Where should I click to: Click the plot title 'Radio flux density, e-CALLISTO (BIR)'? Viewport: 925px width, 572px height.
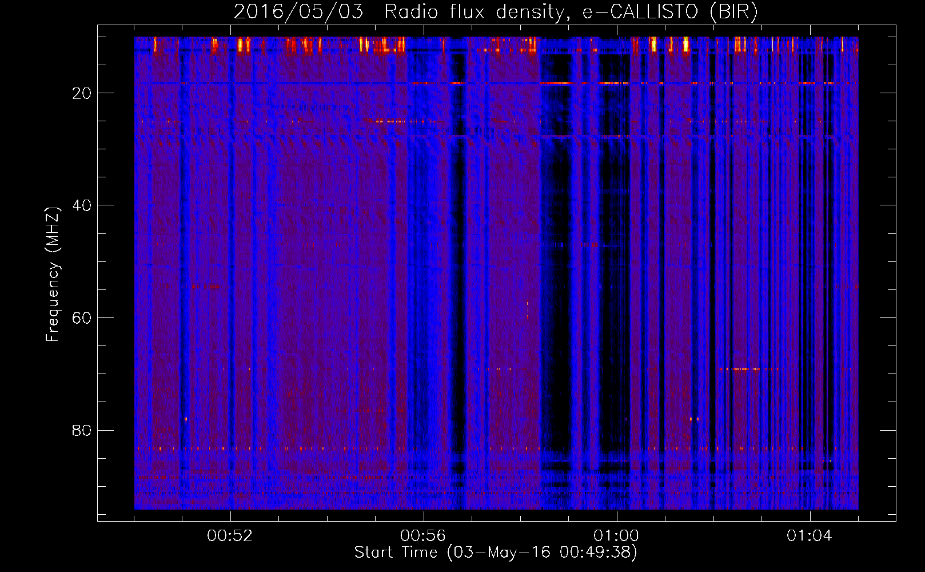pos(571,12)
